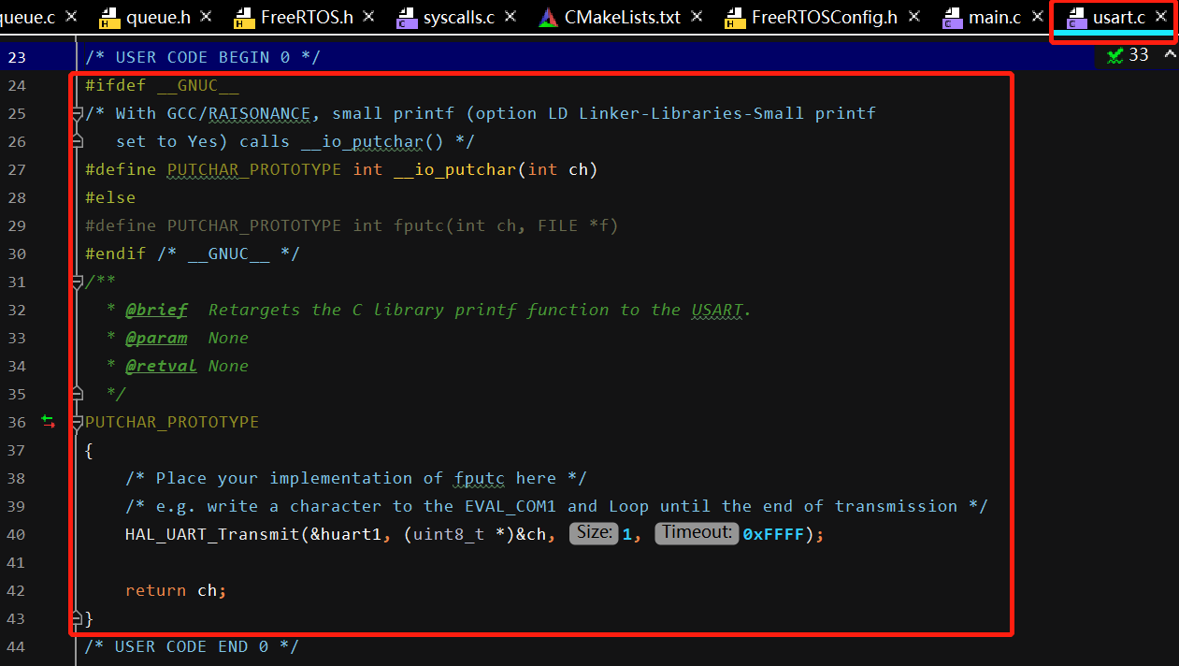Click the USER CODE BEGIN 0 comment

(x=203, y=57)
